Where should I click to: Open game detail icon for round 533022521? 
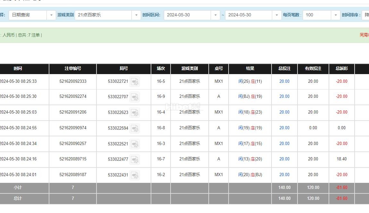[x=135, y=144]
